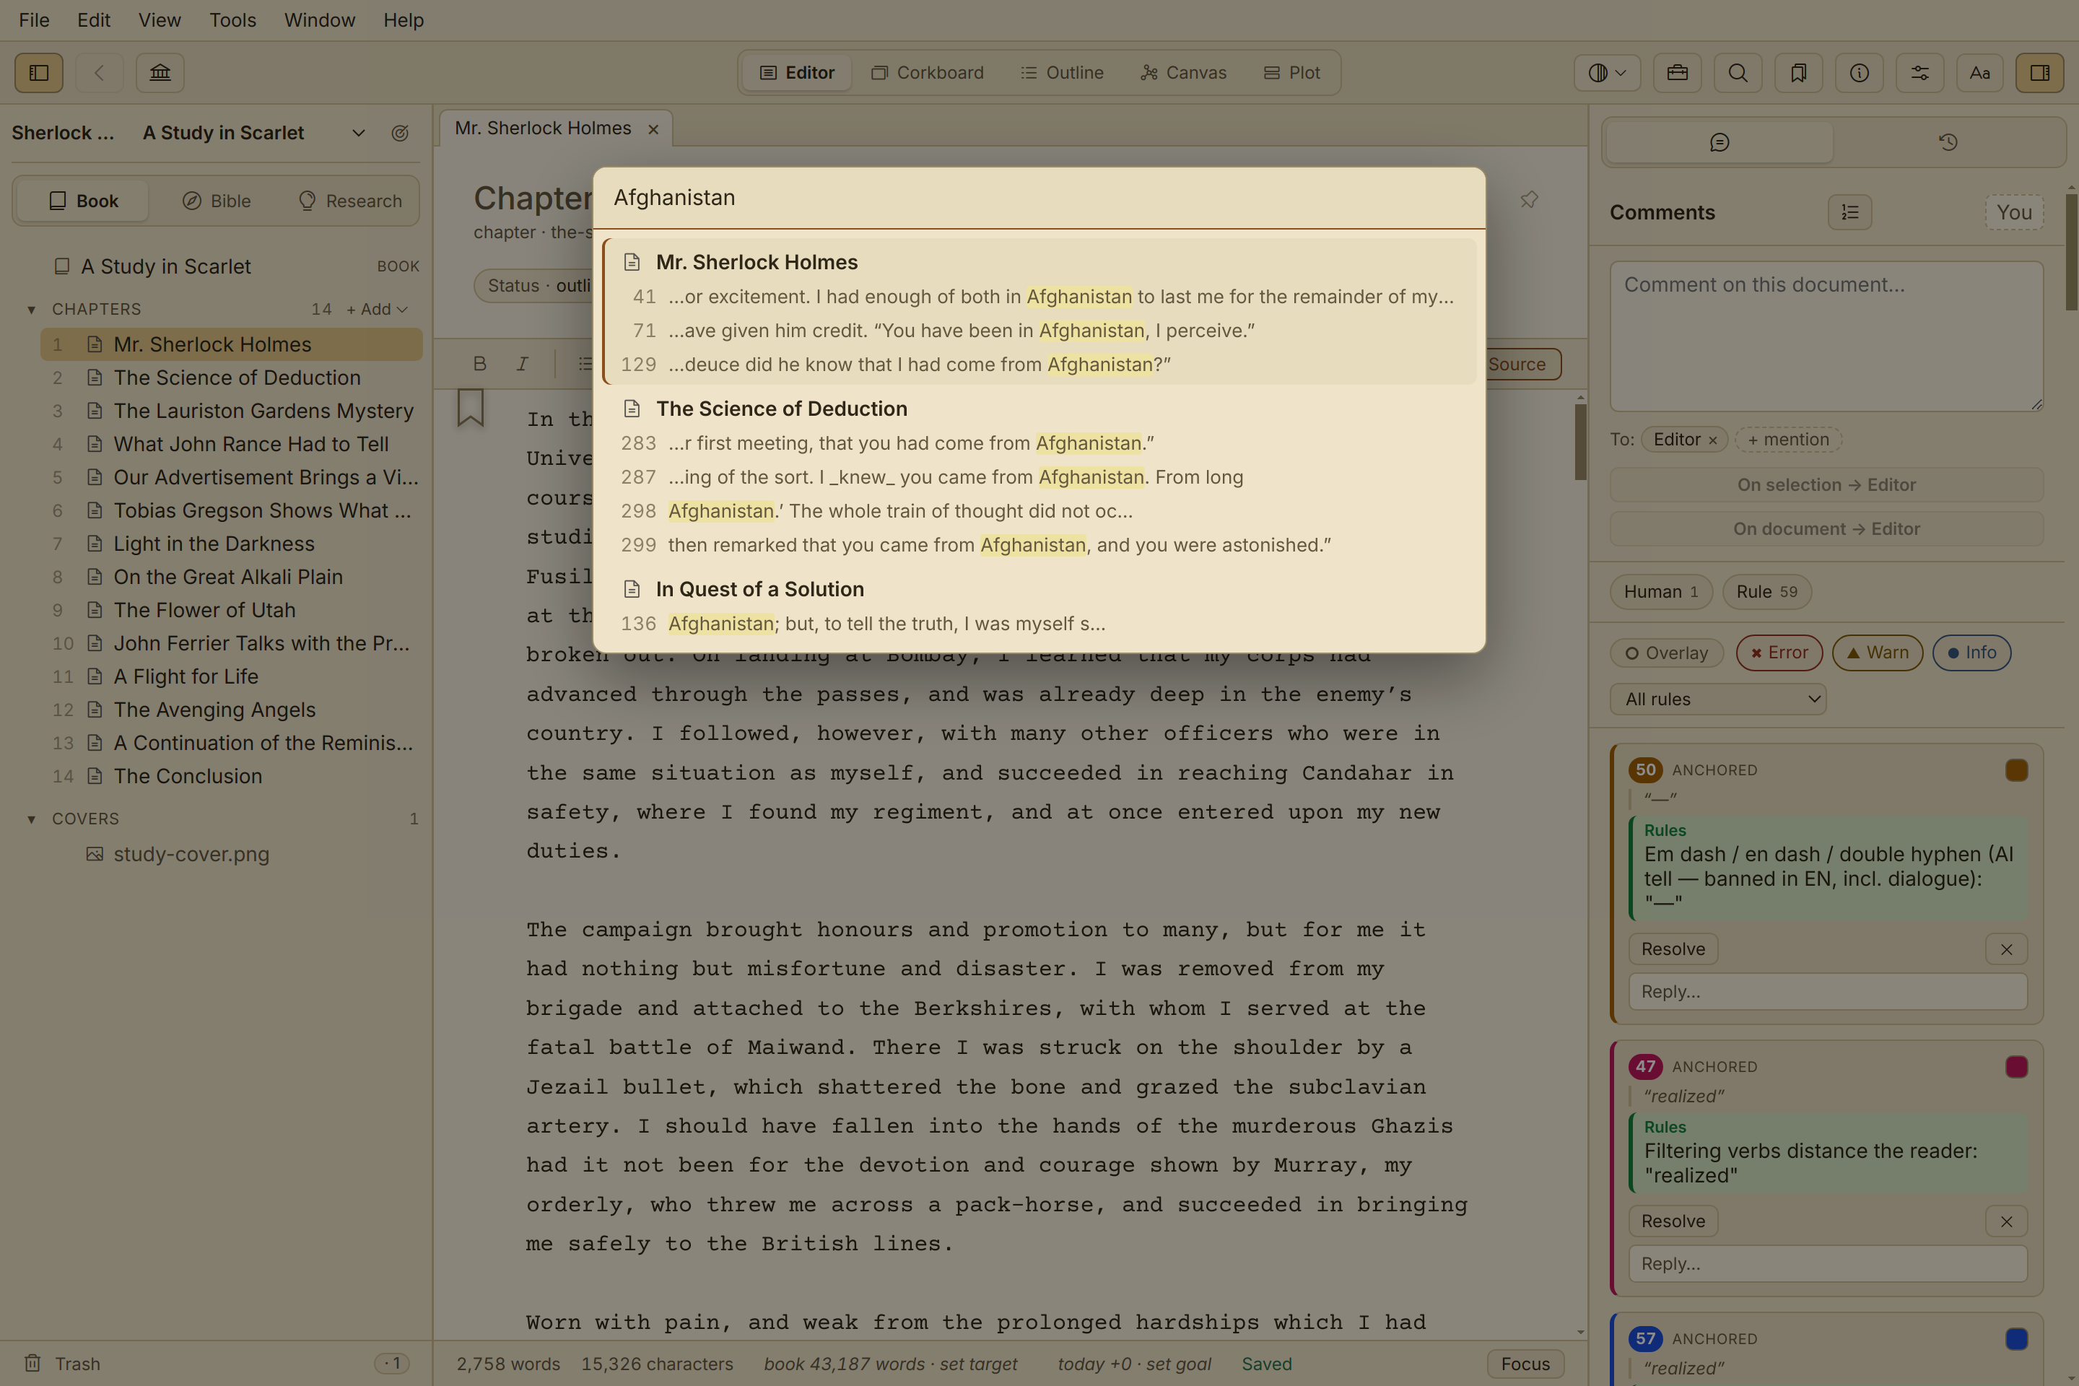Click the Focus button
The image size is (2079, 1386).
(1525, 1363)
